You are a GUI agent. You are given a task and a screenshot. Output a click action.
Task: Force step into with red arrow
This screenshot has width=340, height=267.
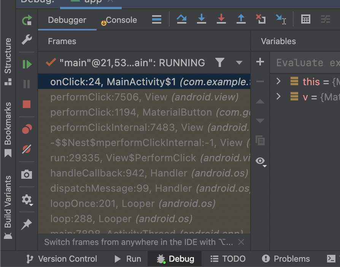pos(221,19)
